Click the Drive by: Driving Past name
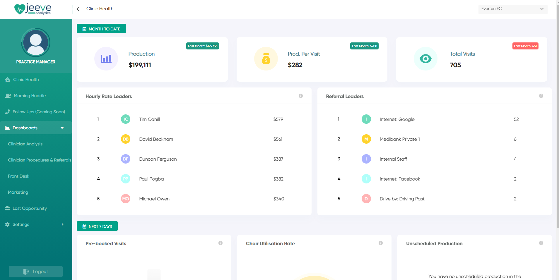This screenshot has width=559, height=280. coord(402,199)
